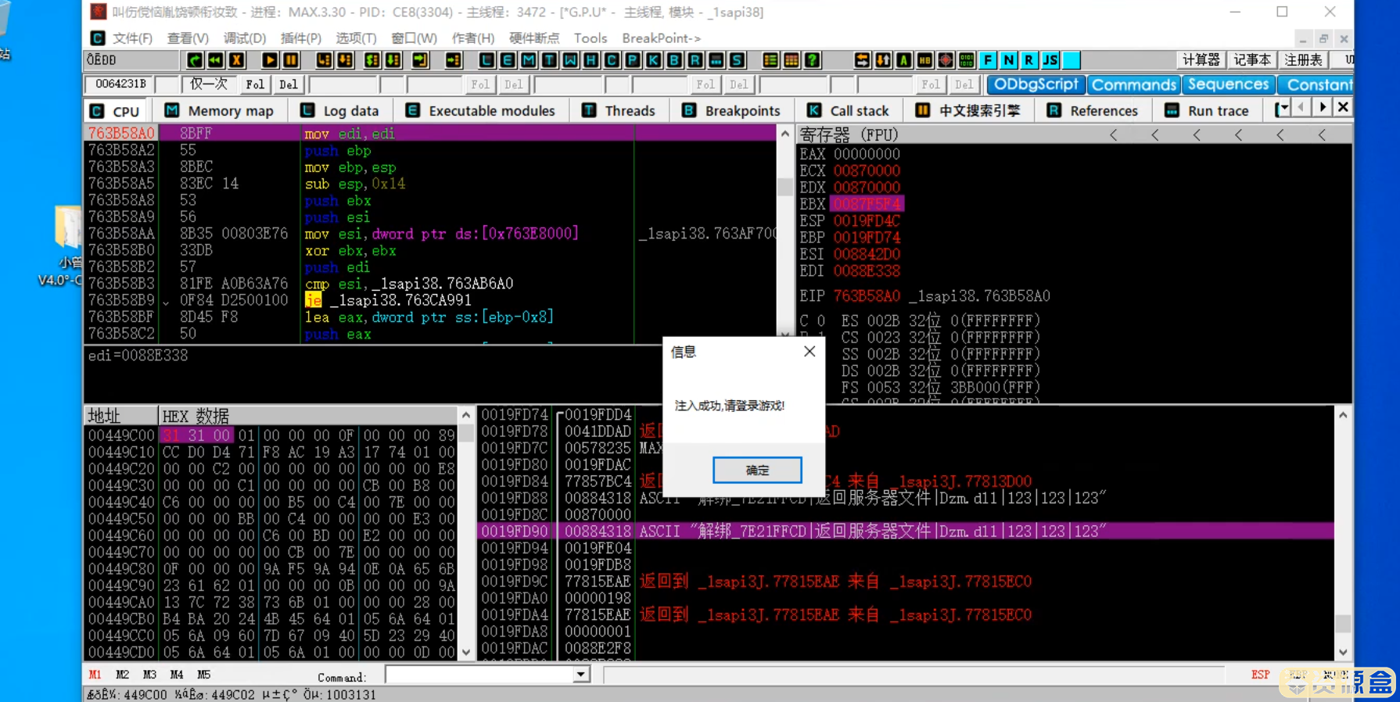
Task: Open Breakpoints with the B toolbar icon
Action: [x=674, y=60]
